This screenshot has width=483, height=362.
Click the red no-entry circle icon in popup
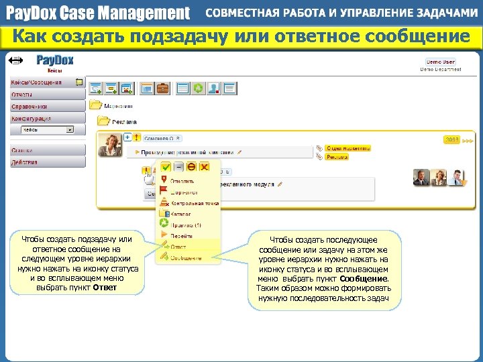191,167
